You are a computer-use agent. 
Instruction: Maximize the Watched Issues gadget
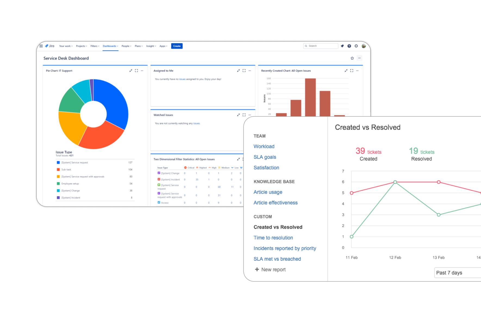point(244,115)
